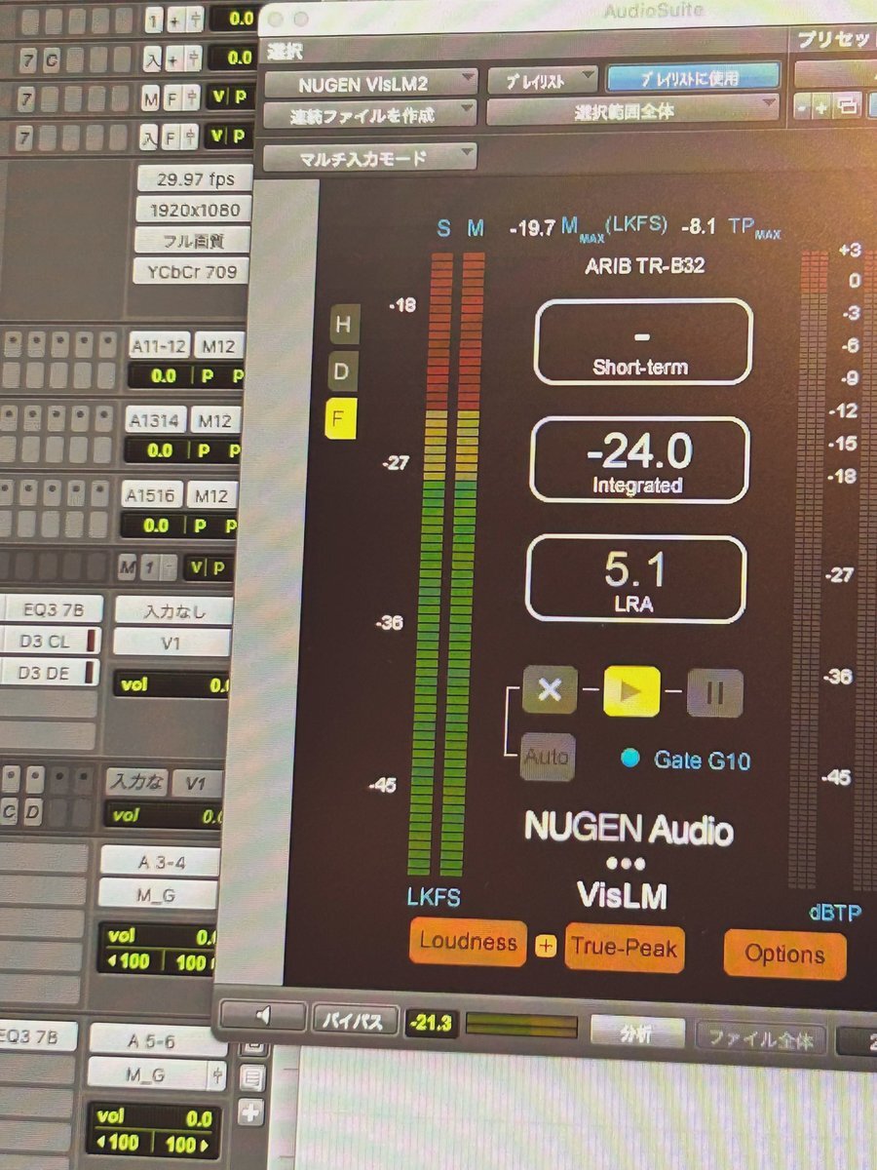The image size is (877, 1170).
Task: Select the H view button
Action: coord(343,327)
